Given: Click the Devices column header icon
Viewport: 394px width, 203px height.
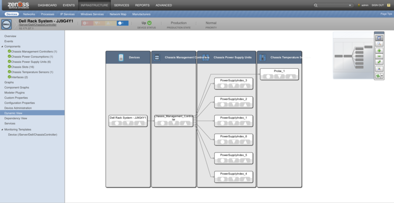Looking at the screenshot, I should coord(121,57).
